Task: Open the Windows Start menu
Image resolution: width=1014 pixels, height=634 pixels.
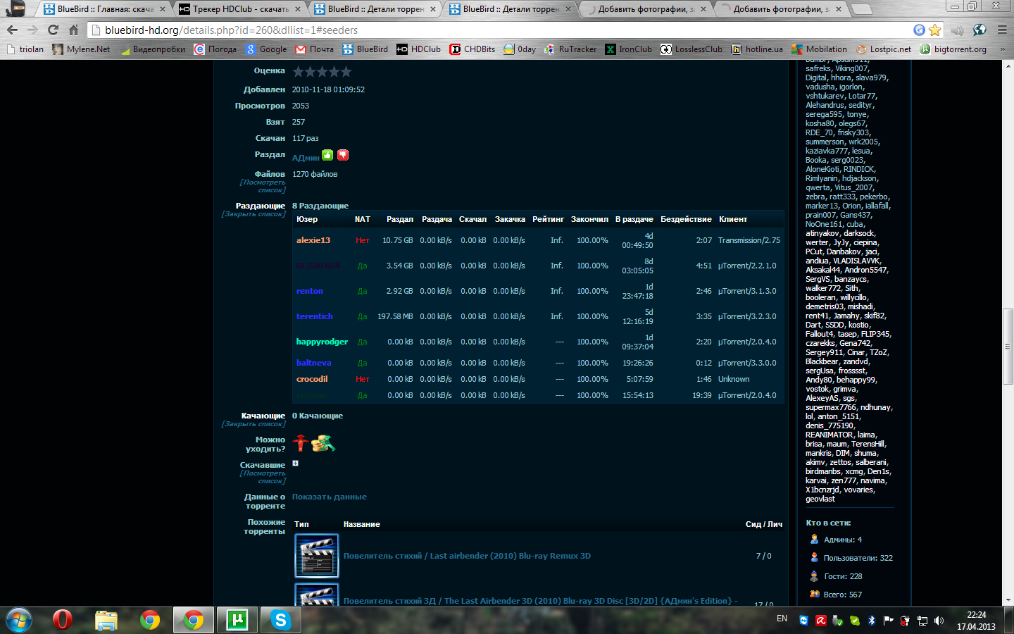Action: pos(19,620)
